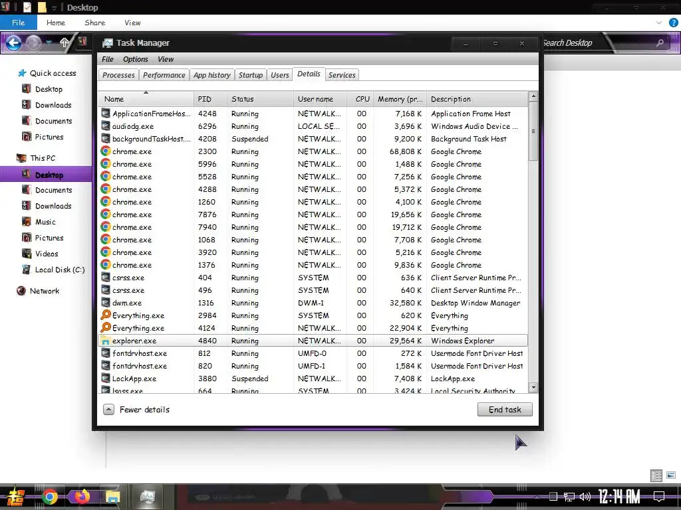Switch to the Performance tab

164,75
